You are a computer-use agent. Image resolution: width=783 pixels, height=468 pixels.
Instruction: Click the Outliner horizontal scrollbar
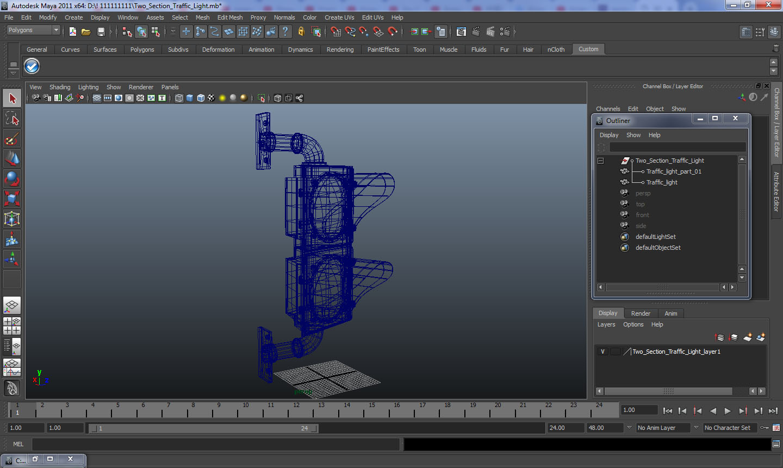point(662,287)
